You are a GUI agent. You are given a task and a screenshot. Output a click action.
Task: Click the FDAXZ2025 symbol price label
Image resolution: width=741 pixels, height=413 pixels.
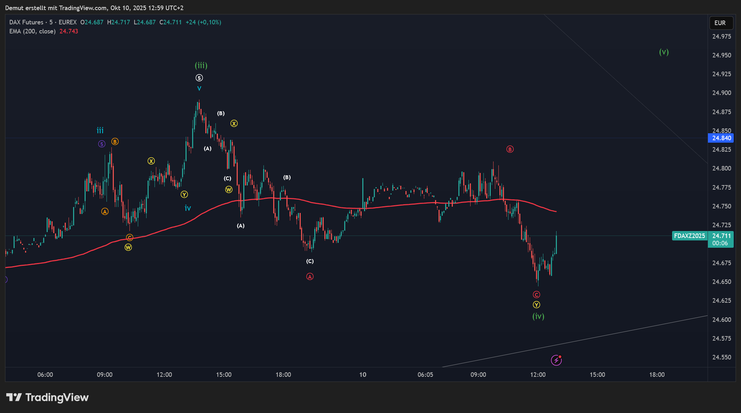pyautogui.click(x=689, y=236)
